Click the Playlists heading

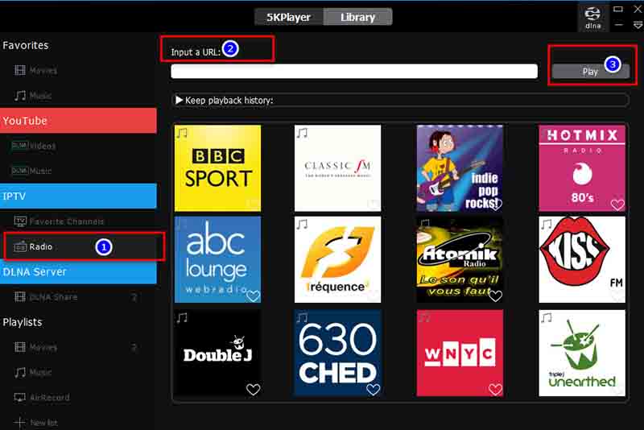click(23, 322)
